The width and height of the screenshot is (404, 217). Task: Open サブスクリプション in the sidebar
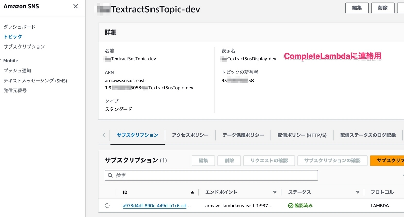click(x=24, y=46)
